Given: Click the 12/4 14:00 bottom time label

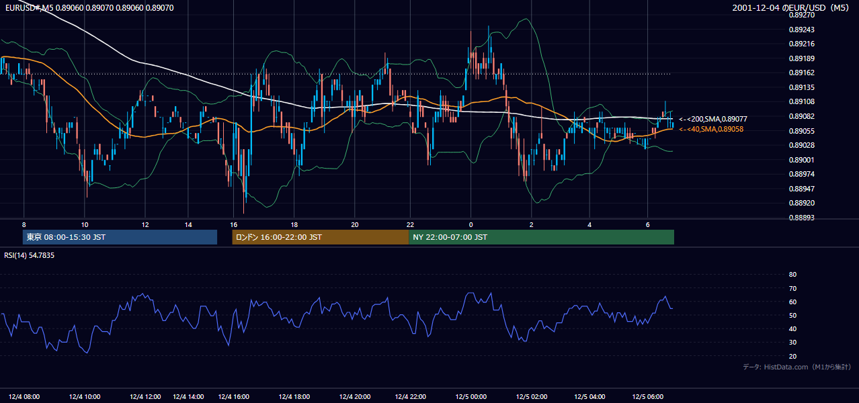Looking at the screenshot, I should coord(188,396).
